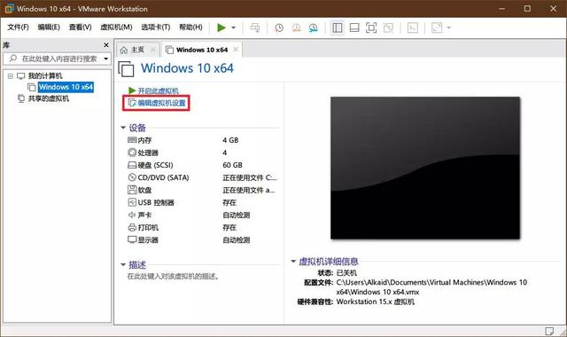Open the 文件(F) menu
This screenshot has width=567, height=337.
pos(18,27)
